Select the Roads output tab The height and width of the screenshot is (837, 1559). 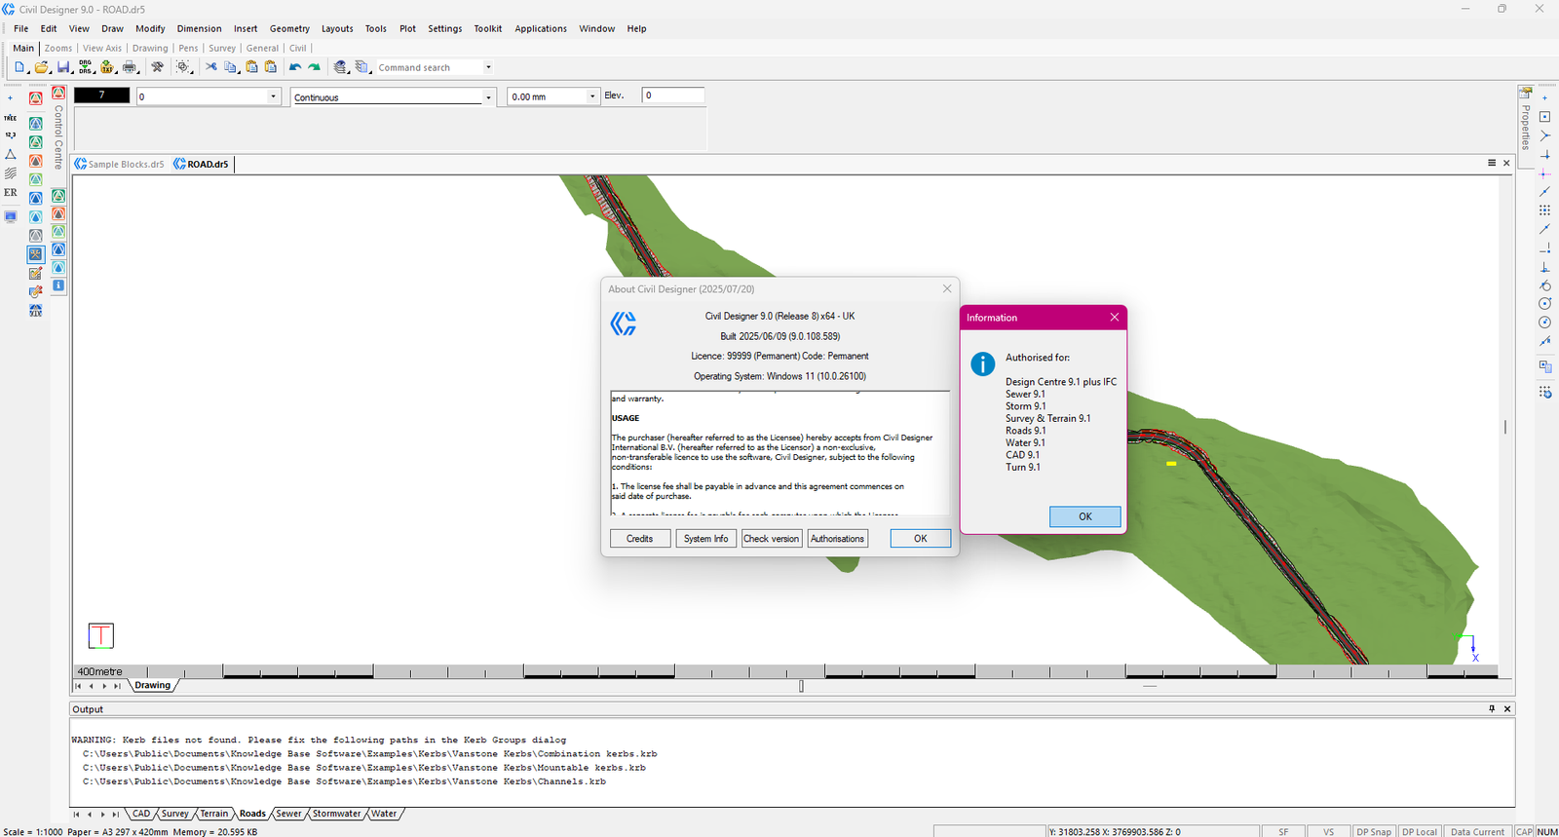(252, 814)
